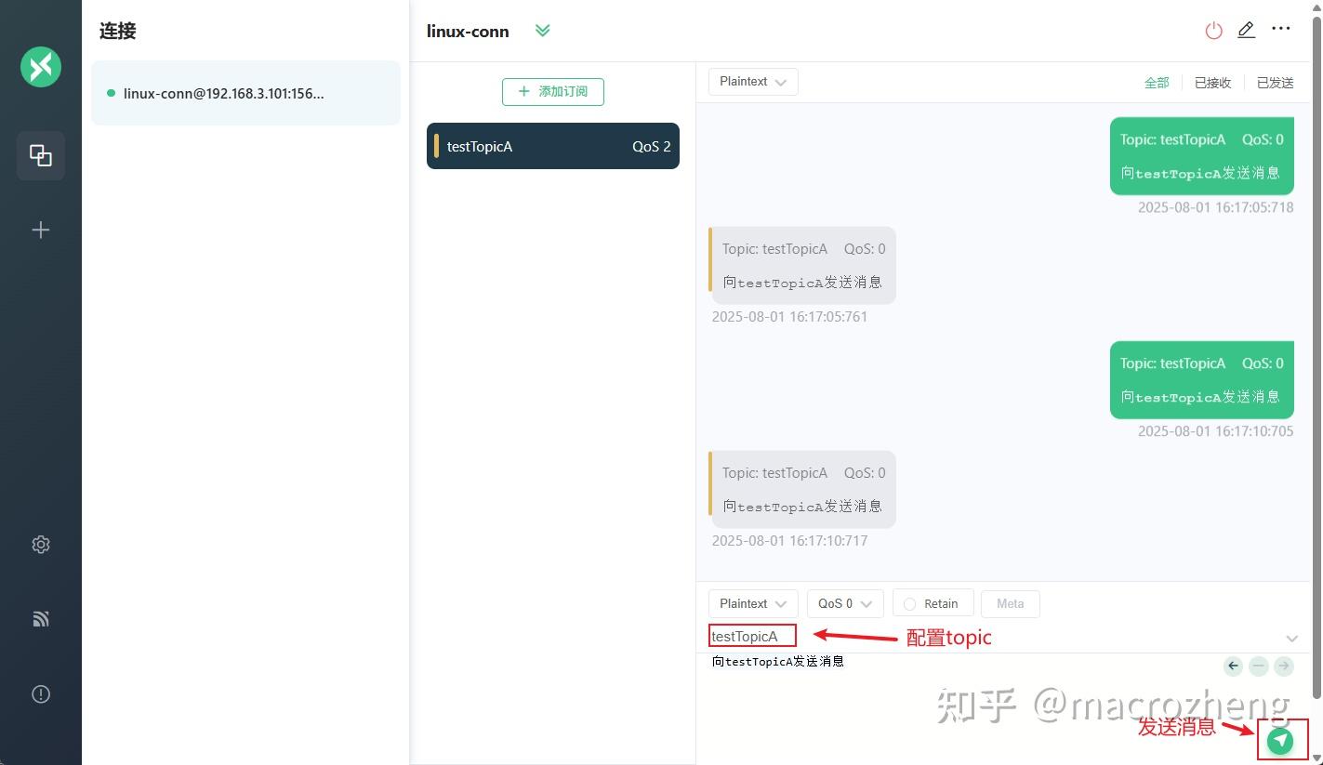
Task: Open MQTTX settings with the gear icon
Action: 41,544
